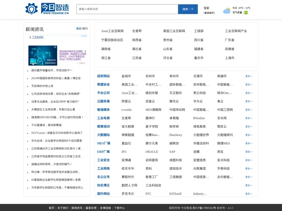Open ORACLE vendor link
The width and height of the screenshot is (282, 211).
(152, 152)
